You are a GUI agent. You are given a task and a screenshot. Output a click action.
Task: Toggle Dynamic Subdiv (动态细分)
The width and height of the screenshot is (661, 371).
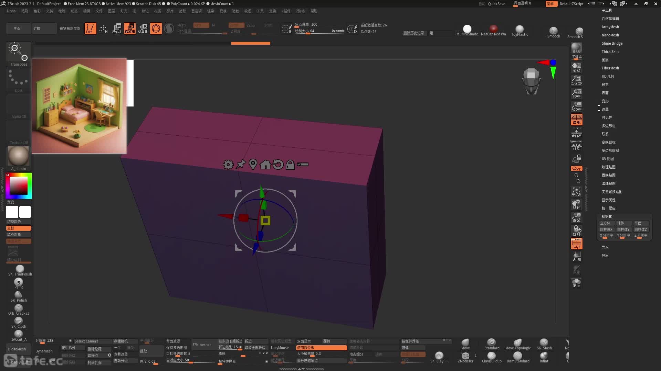(x=361, y=354)
